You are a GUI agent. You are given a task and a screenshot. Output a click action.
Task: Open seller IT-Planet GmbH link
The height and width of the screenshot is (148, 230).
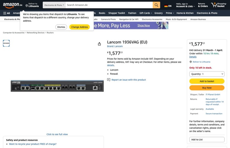(213, 94)
